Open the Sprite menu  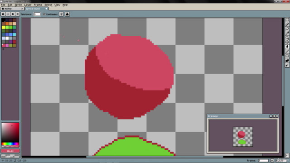[18, 5]
